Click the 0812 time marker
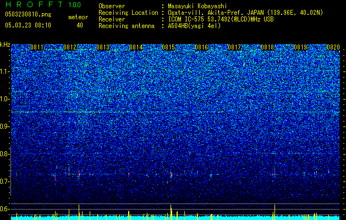Image resolution: width=346 pixels, height=220 pixels. click(70, 47)
